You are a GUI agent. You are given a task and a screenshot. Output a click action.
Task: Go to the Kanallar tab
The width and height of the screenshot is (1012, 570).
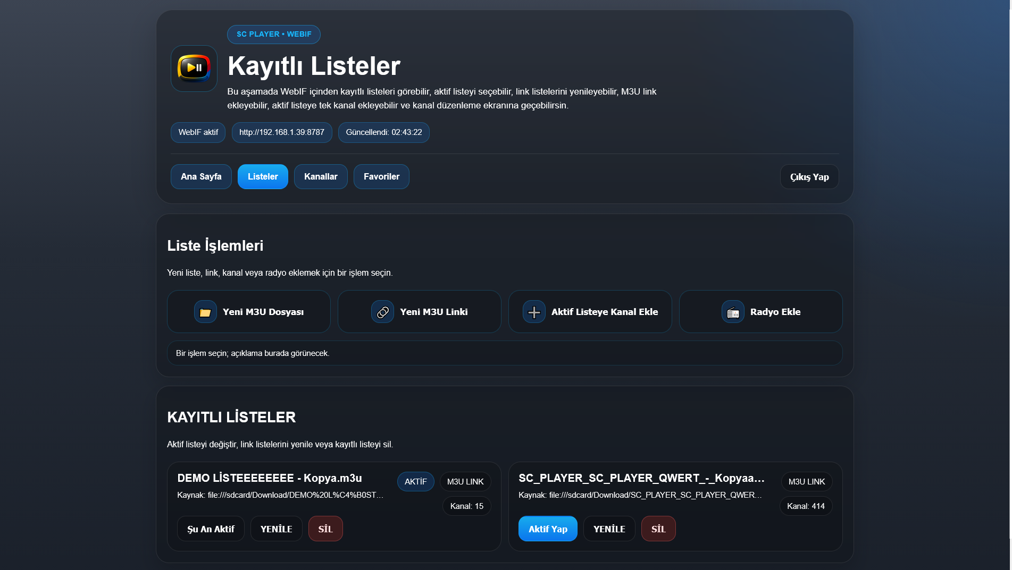point(321,176)
